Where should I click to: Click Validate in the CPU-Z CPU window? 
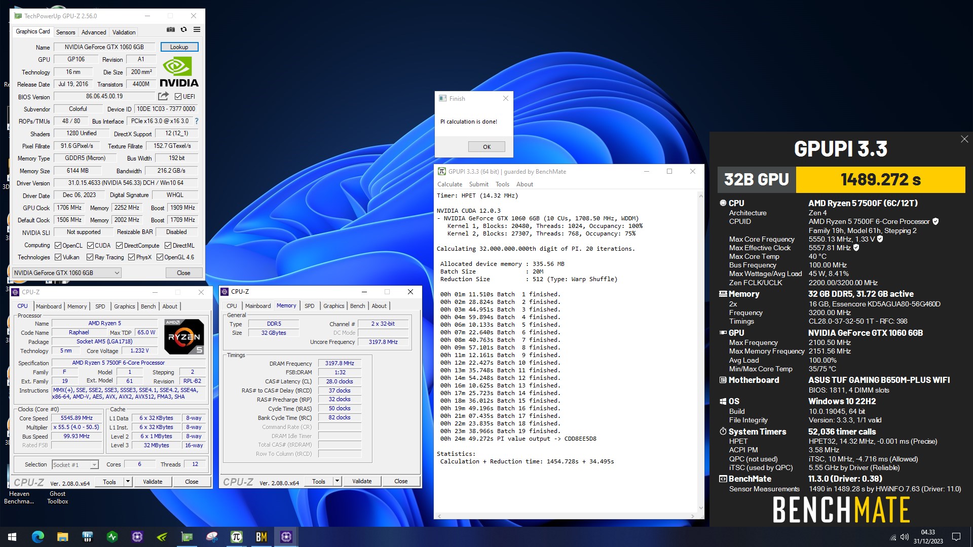coord(153,482)
